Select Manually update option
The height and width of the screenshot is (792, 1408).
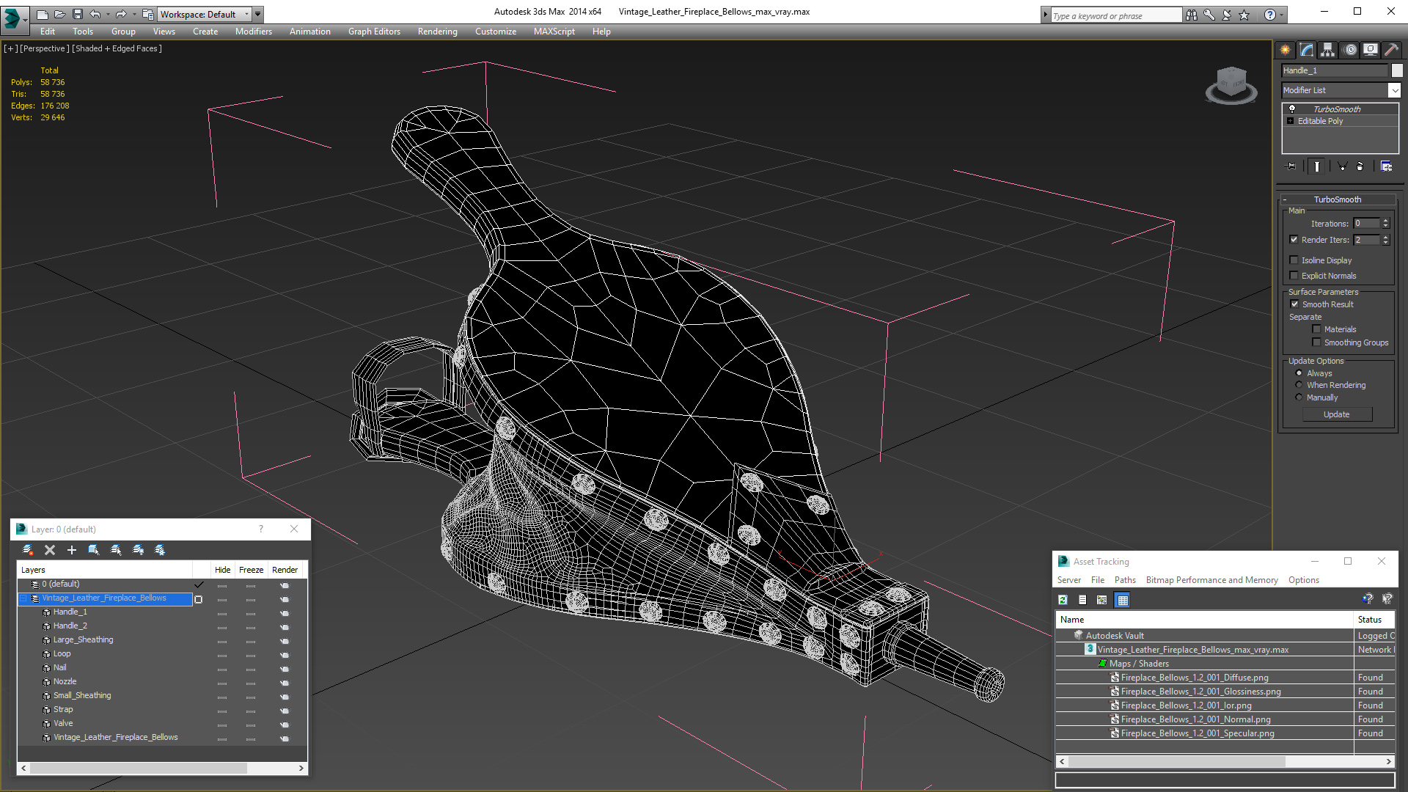(x=1299, y=397)
